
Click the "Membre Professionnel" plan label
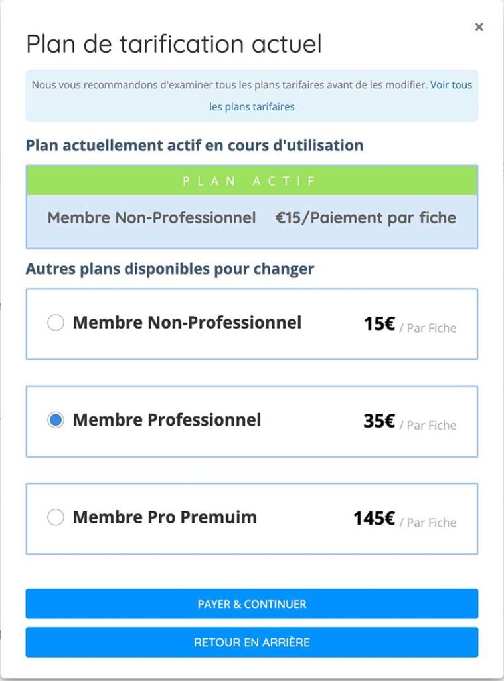pyautogui.click(x=167, y=420)
